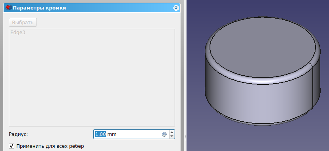The image size is (329, 151).
Task: Click the Радиус: label
Action: click(18, 134)
